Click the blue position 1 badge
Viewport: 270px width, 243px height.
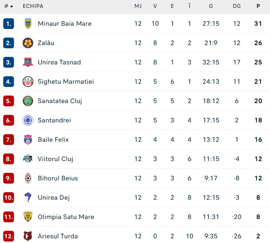(x=9, y=24)
